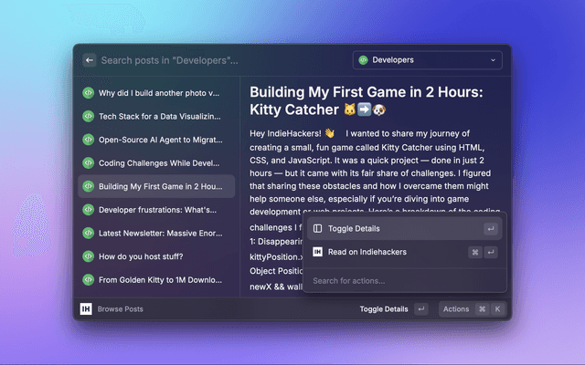Click the Actions button in bottom bar
Viewport: 585px width, 365px height.
point(455,309)
